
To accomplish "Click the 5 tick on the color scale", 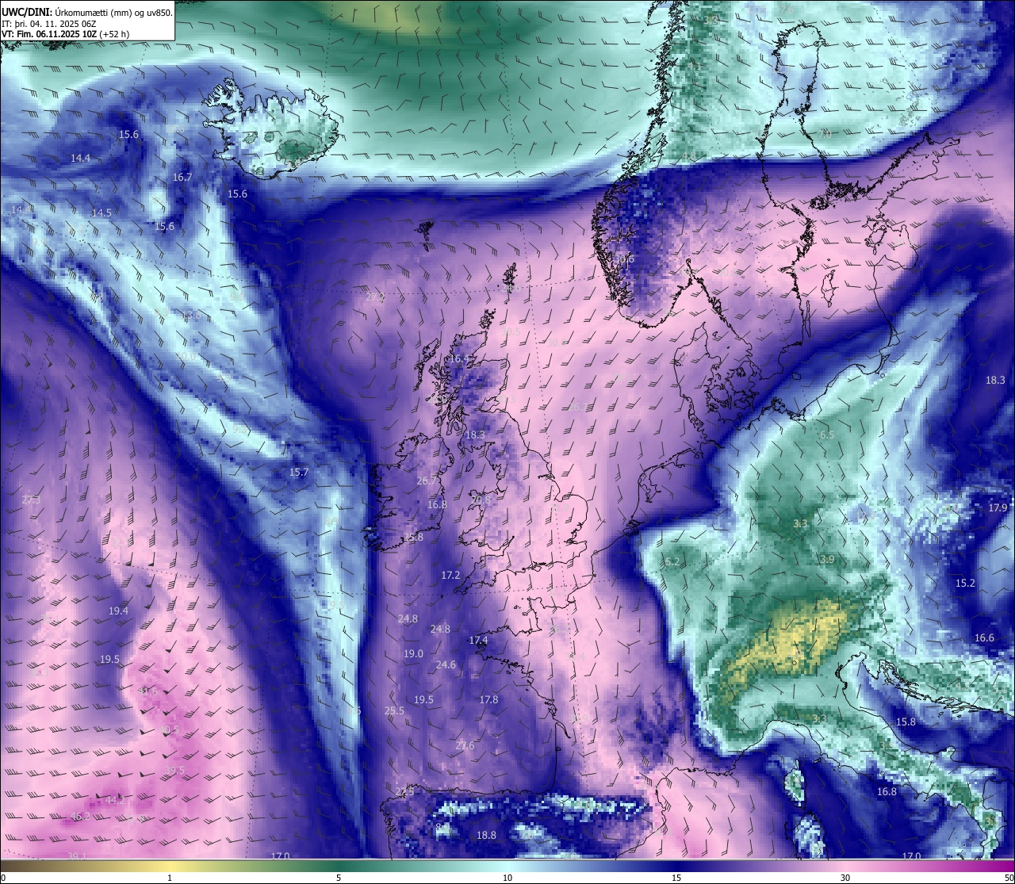I will click(x=339, y=878).
